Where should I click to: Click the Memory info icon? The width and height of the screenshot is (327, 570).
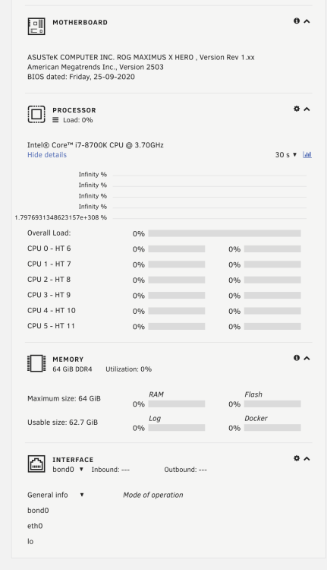[297, 358]
